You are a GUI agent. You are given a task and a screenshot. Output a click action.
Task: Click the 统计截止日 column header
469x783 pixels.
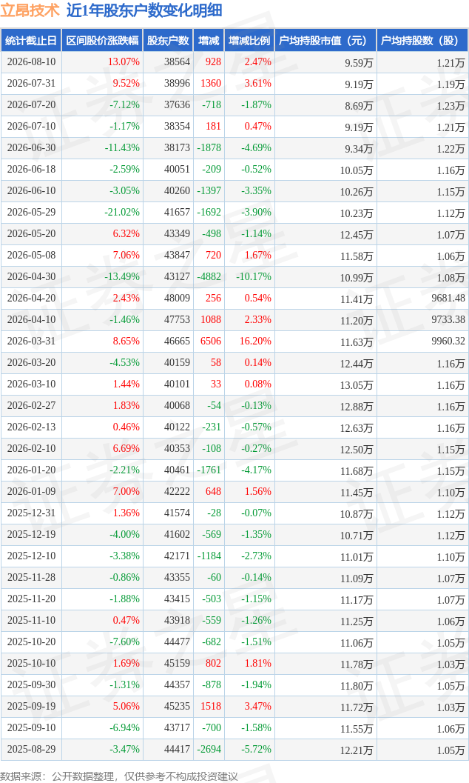[x=31, y=41]
